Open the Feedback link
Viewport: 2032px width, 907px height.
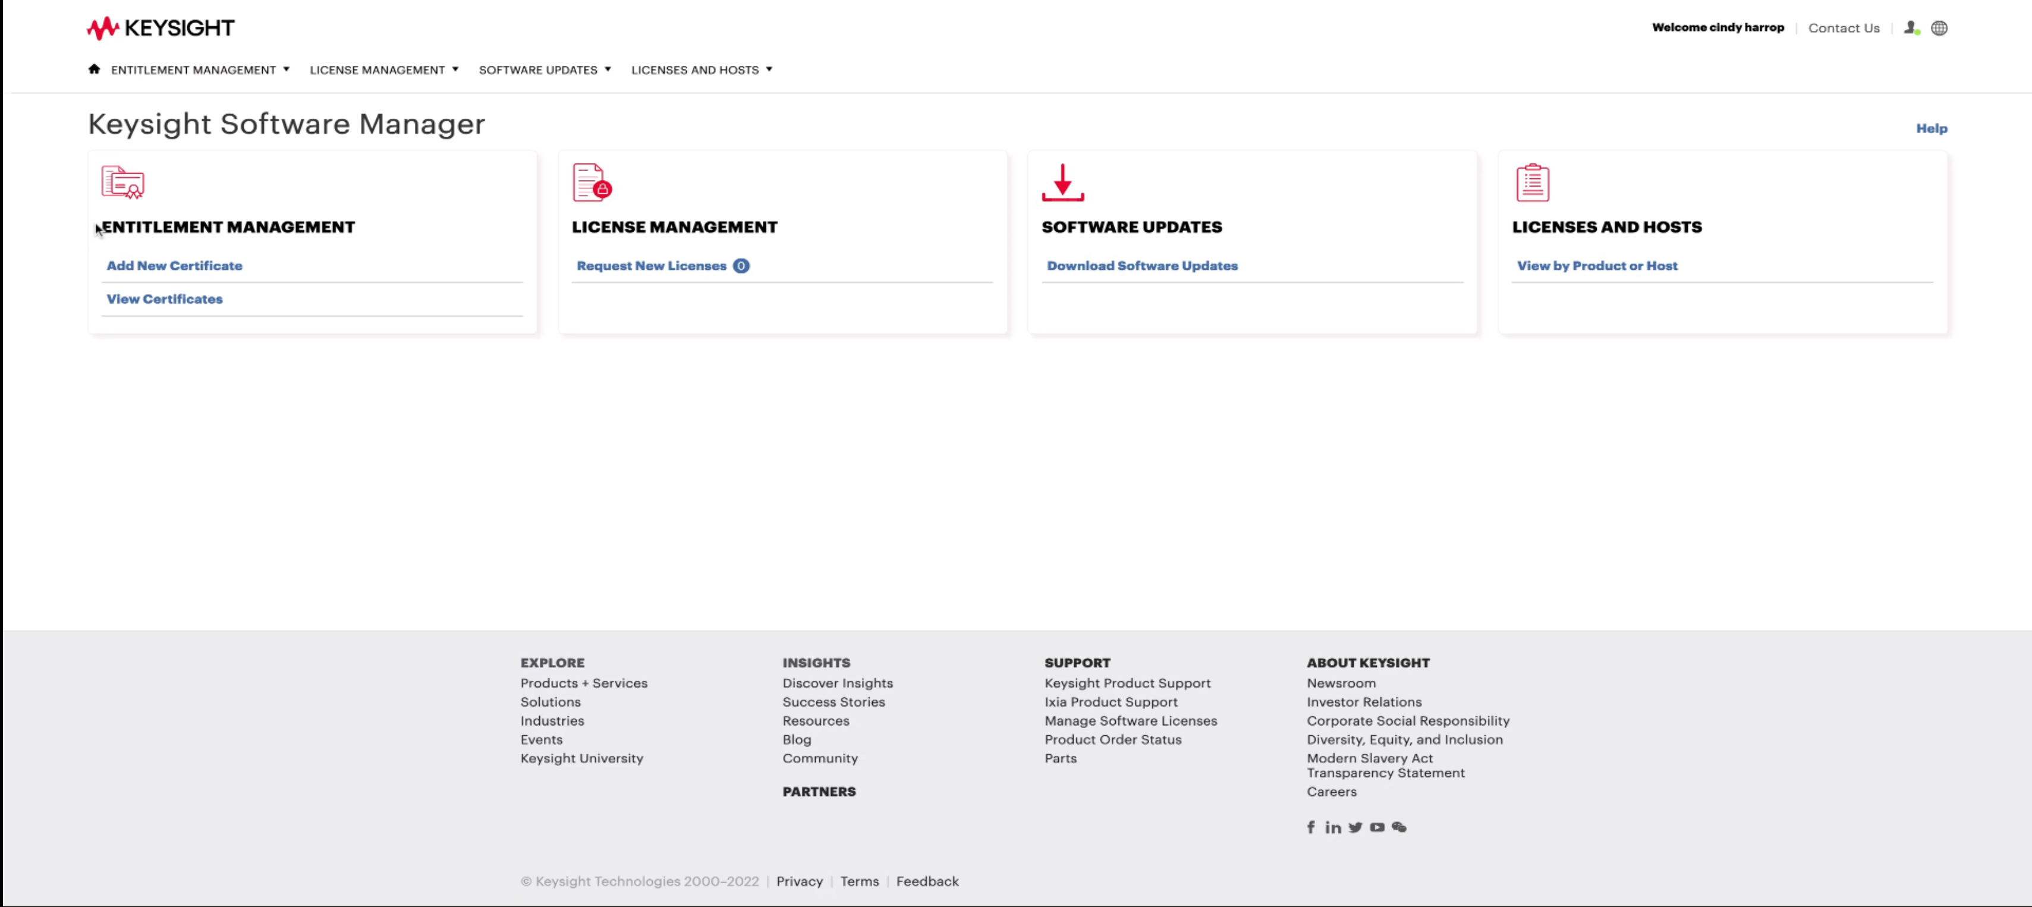(927, 881)
